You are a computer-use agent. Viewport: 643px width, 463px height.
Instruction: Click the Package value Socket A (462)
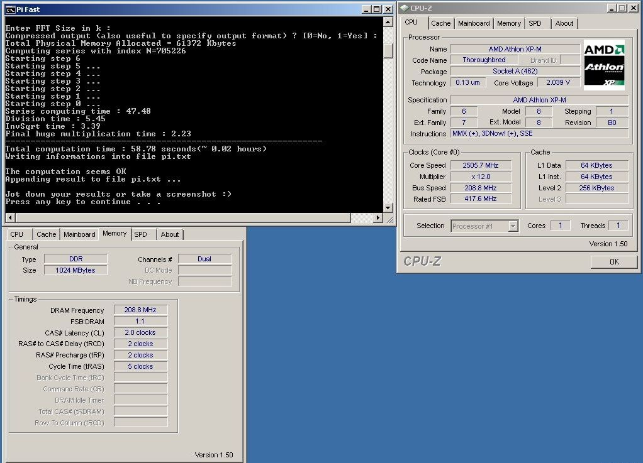[x=515, y=71]
